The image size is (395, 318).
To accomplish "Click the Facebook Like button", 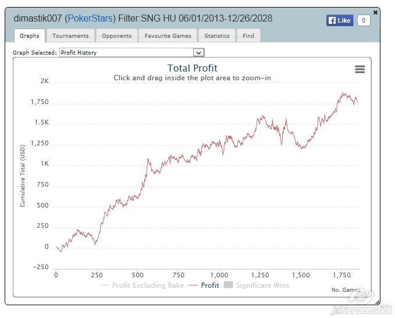I will pyautogui.click(x=340, y=20).
